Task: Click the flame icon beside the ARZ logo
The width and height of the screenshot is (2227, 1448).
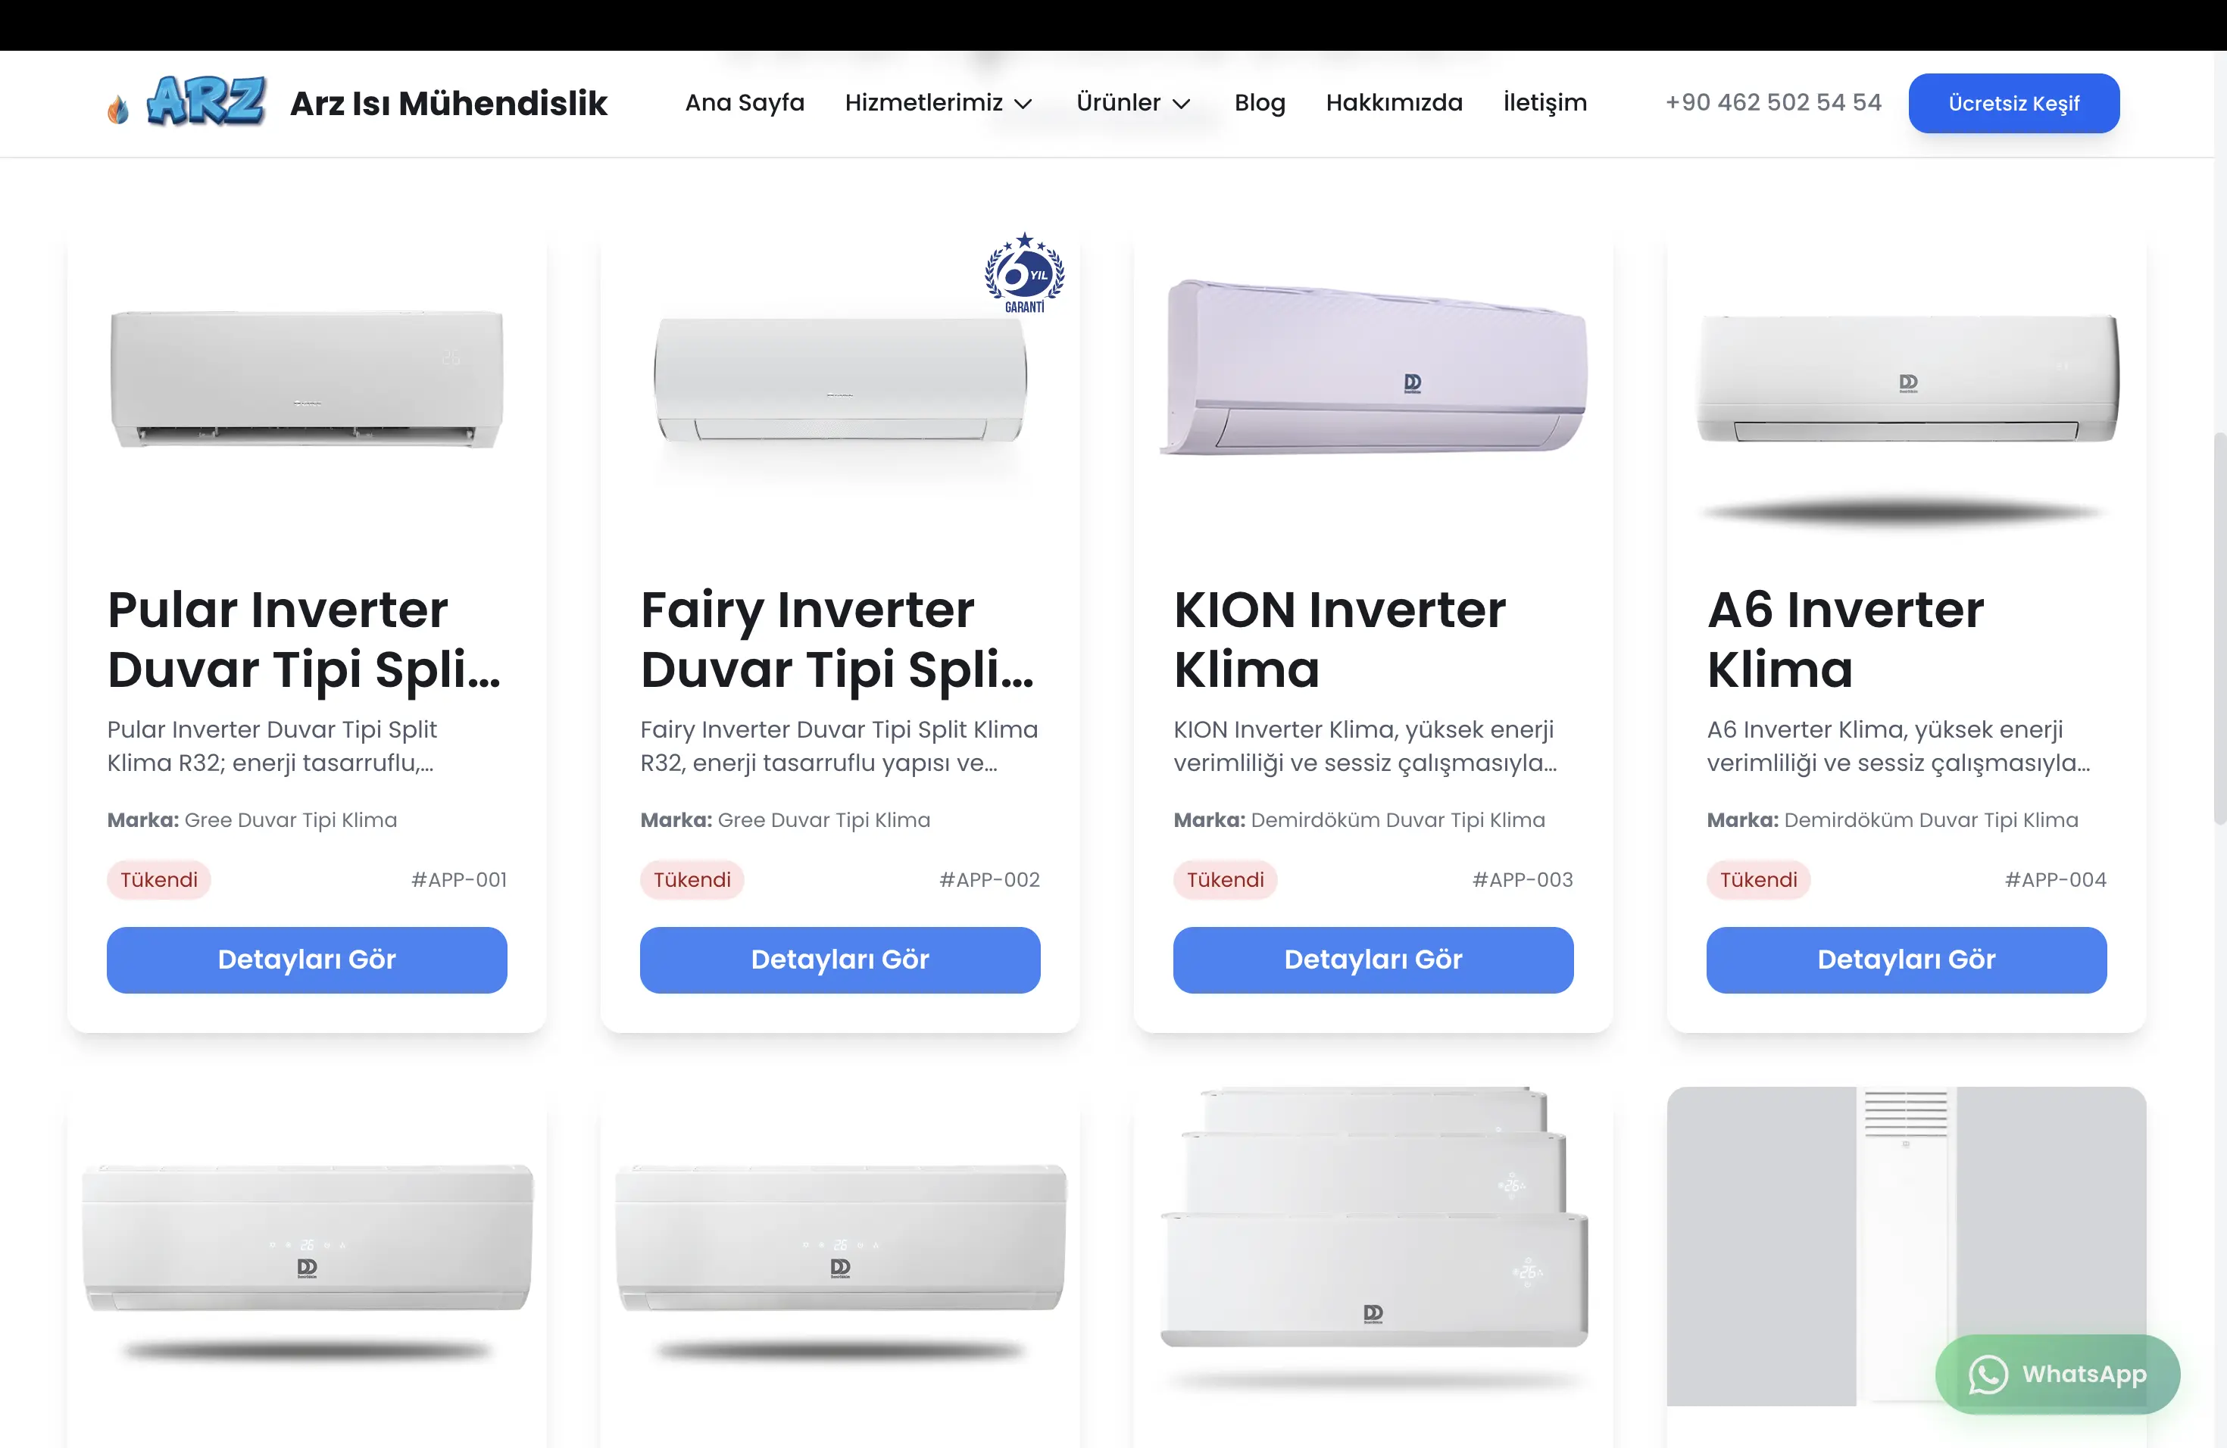Action: tap(118, 108)
